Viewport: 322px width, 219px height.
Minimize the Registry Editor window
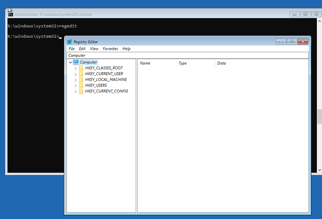[281, 42]
